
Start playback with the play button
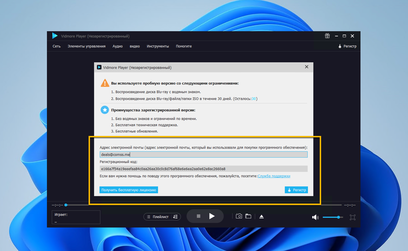[212, 216]
